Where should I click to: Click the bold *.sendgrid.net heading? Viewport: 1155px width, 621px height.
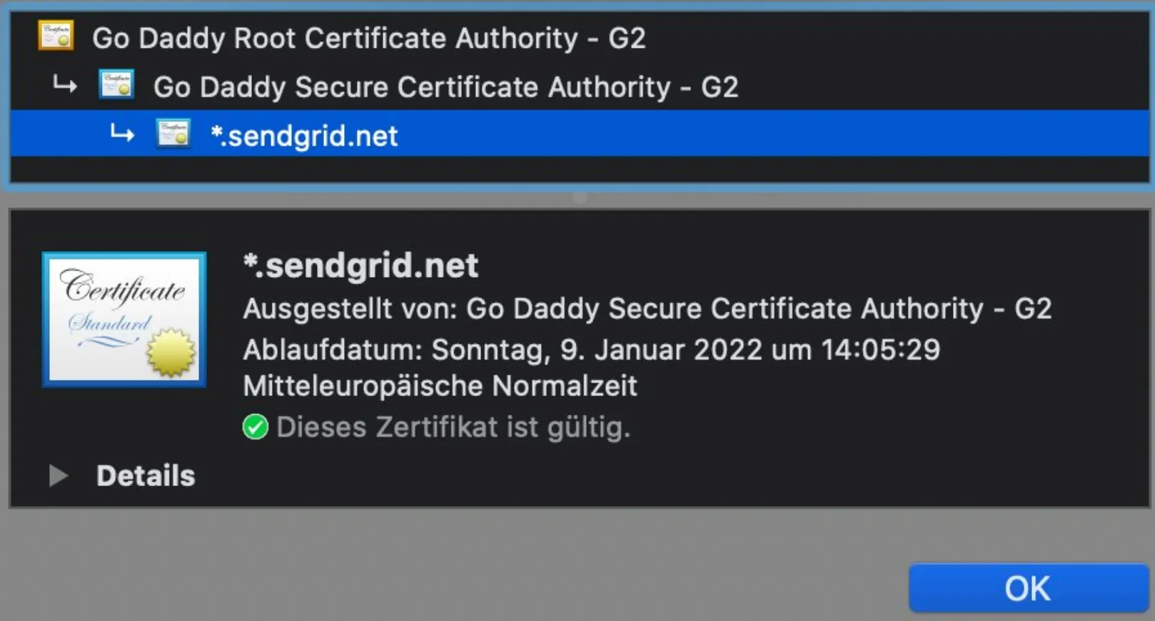360,266
